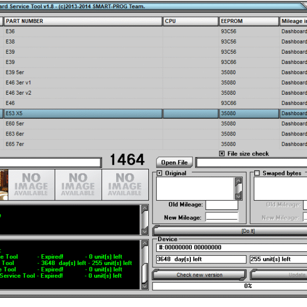Click the 255 unit(s) left field

tap(278, 259)
